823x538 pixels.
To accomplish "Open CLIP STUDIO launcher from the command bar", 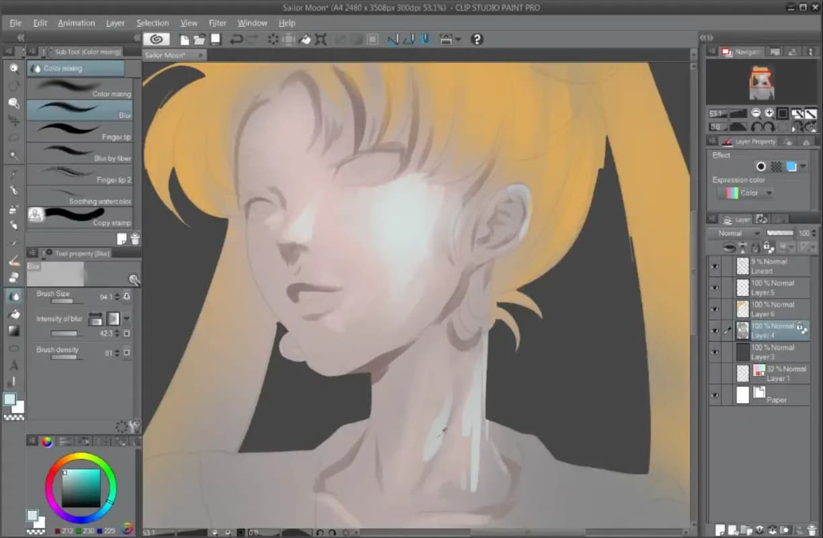I will [156, 40].
